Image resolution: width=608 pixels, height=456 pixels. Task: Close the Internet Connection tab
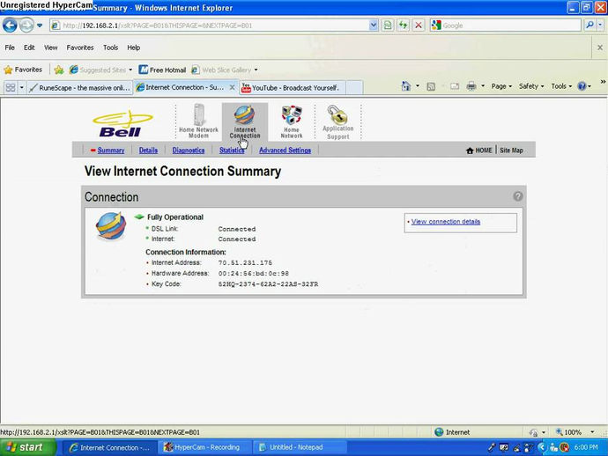[232, 87]
